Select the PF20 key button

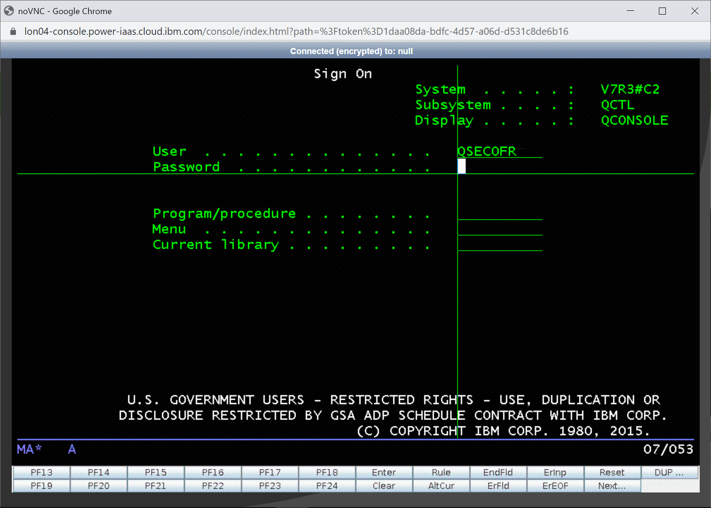98,486
